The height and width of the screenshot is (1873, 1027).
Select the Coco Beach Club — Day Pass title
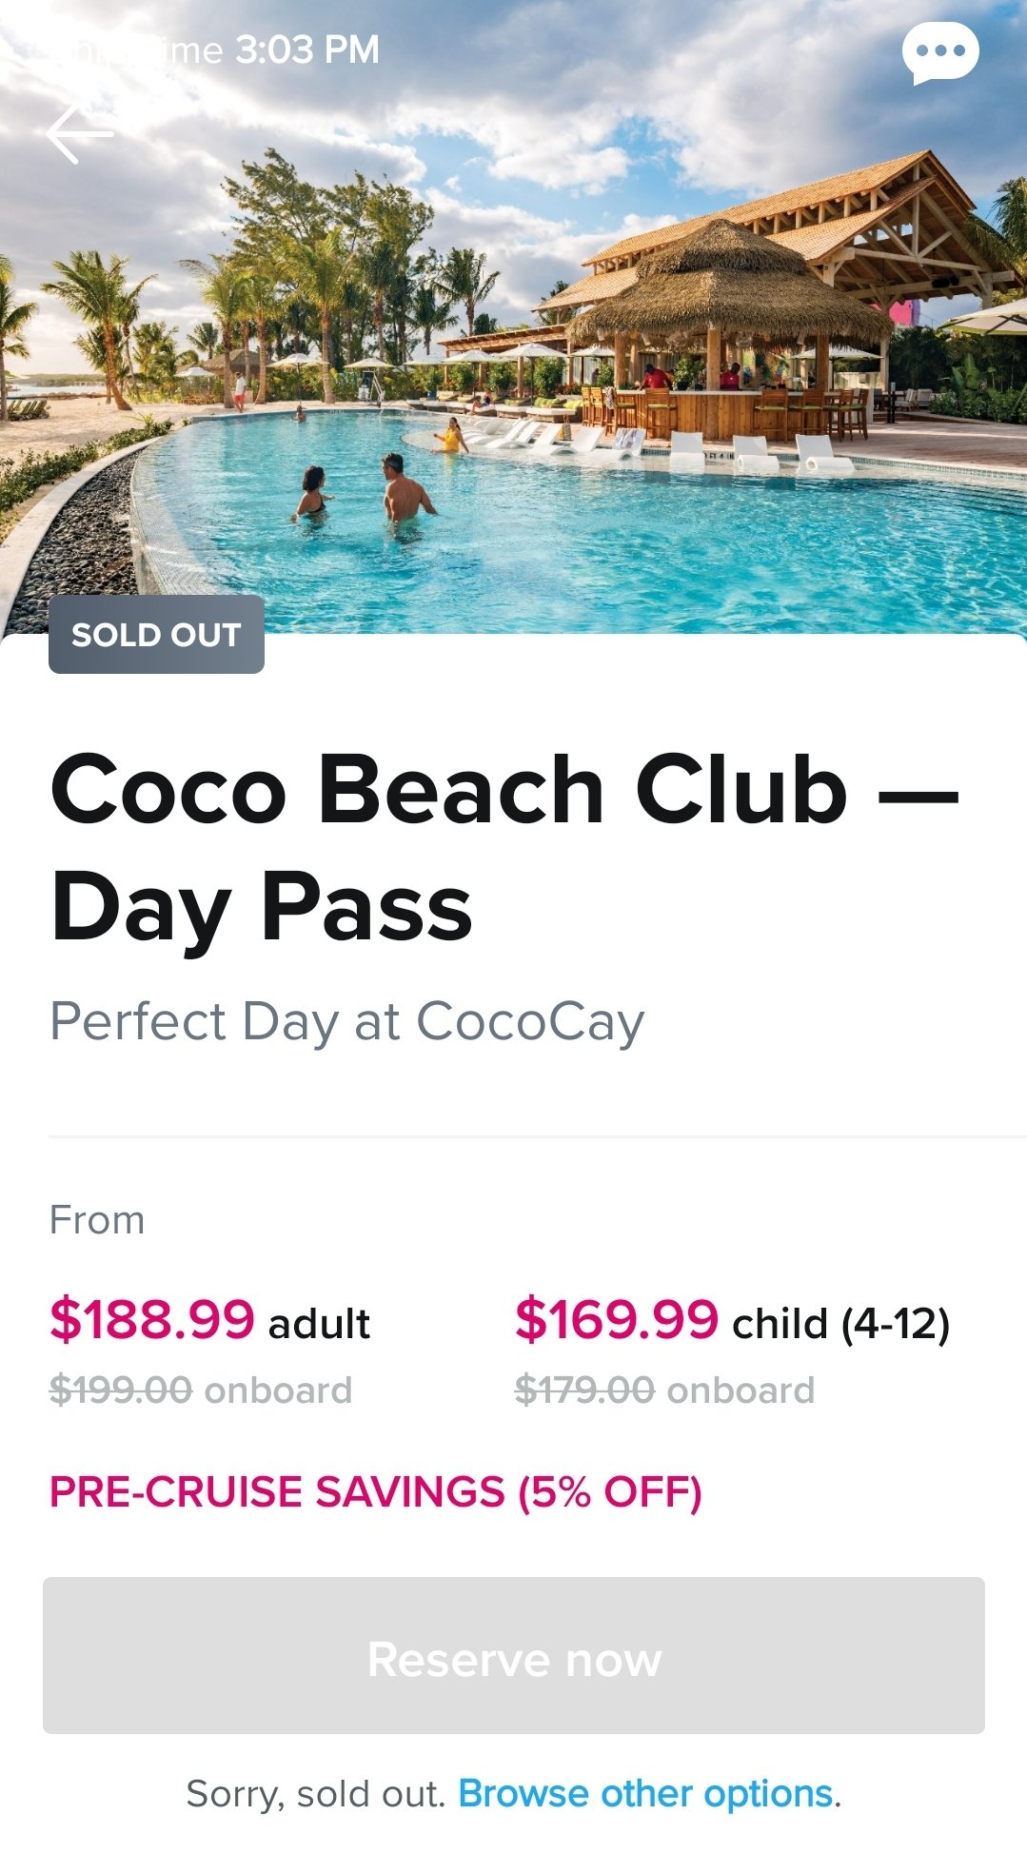tap(504, 847)
